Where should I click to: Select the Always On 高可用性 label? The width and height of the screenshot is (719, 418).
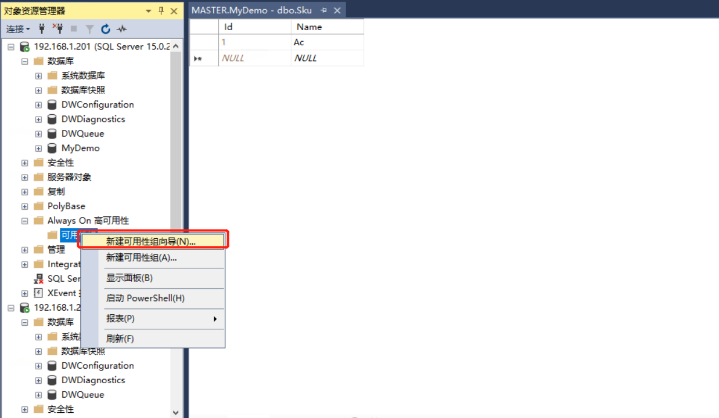point(88,220)
